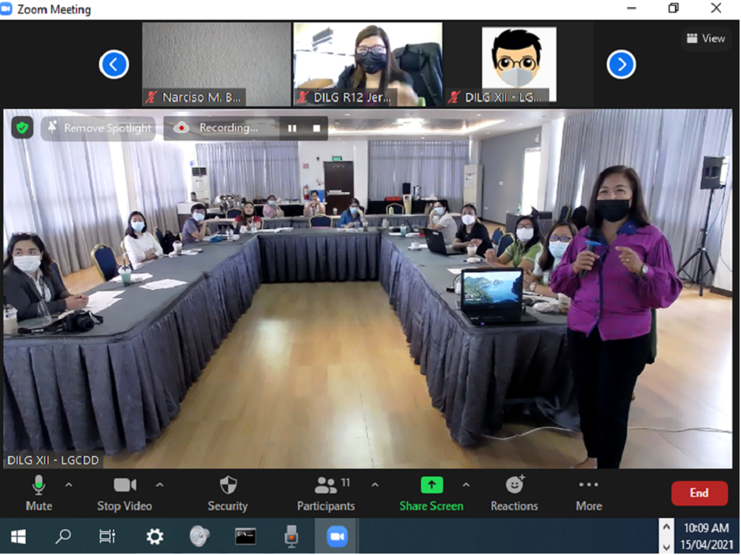741x555 pixels.
Task: Open command prompt window in taskbar
Action: [246, 536]
